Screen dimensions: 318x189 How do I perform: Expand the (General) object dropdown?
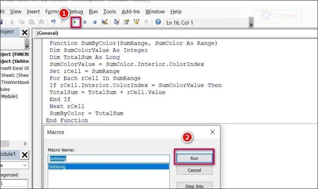177,33
